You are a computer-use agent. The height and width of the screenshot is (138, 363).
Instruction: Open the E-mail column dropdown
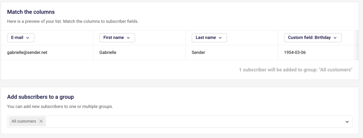[21, 38]
